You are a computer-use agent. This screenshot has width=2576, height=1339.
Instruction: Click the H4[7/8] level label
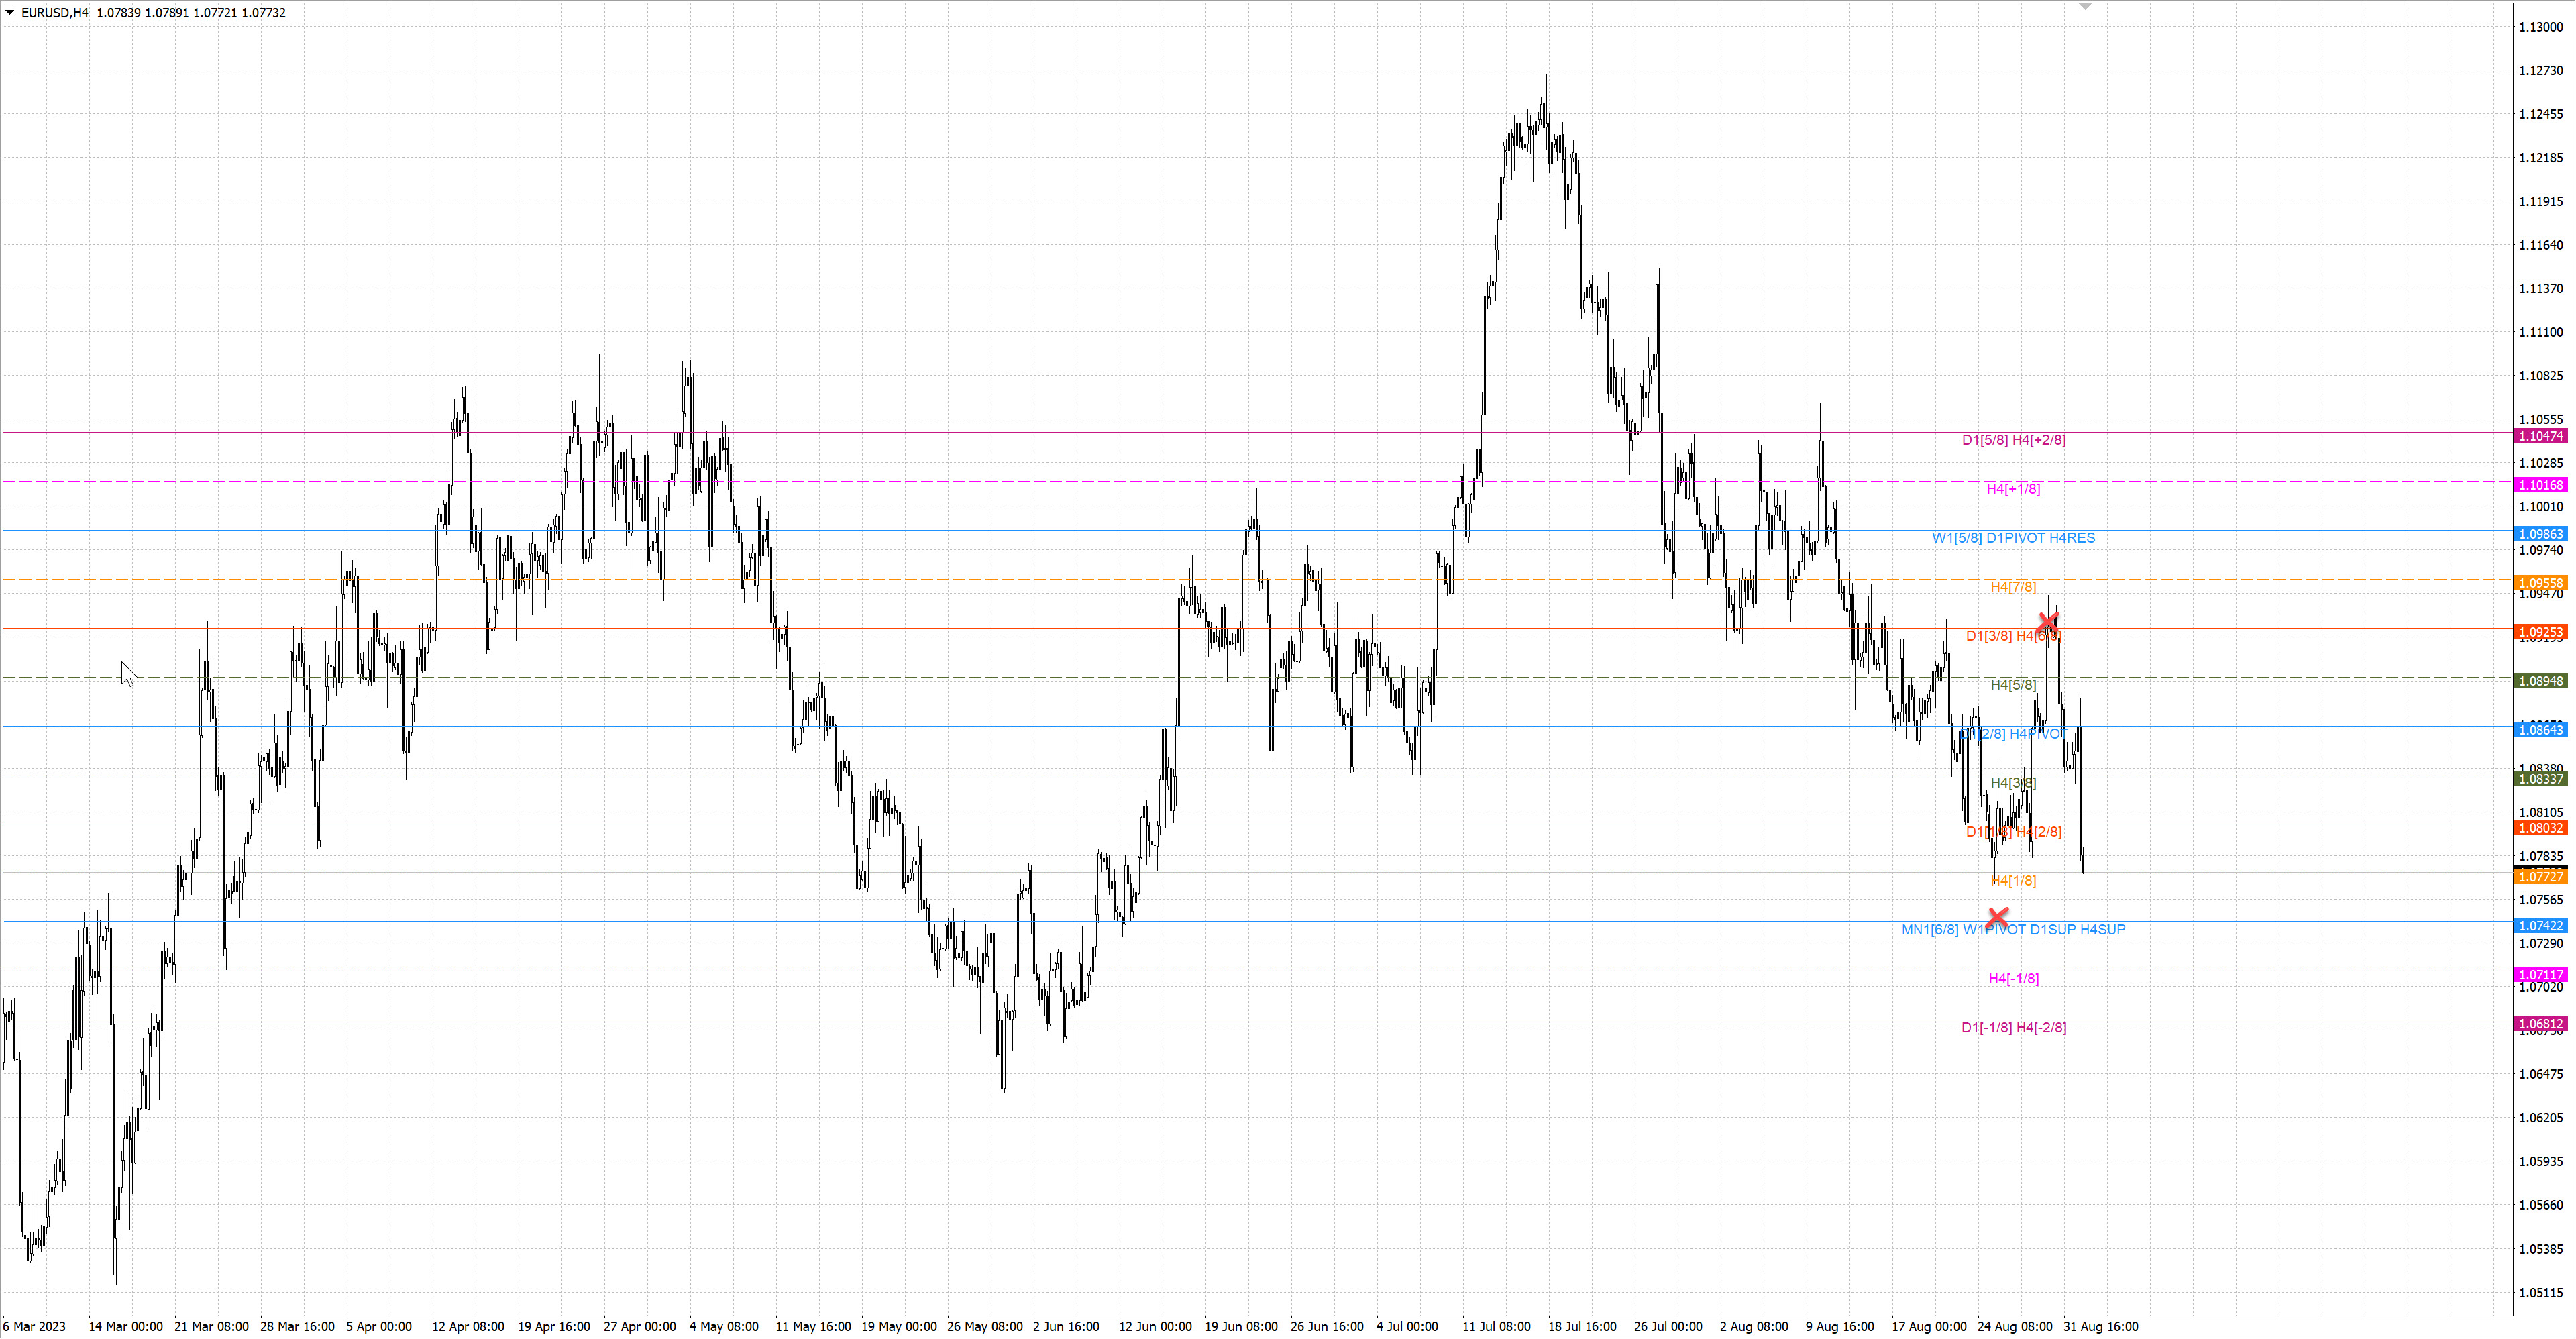pyautogui.click(x=2013, y=587)
